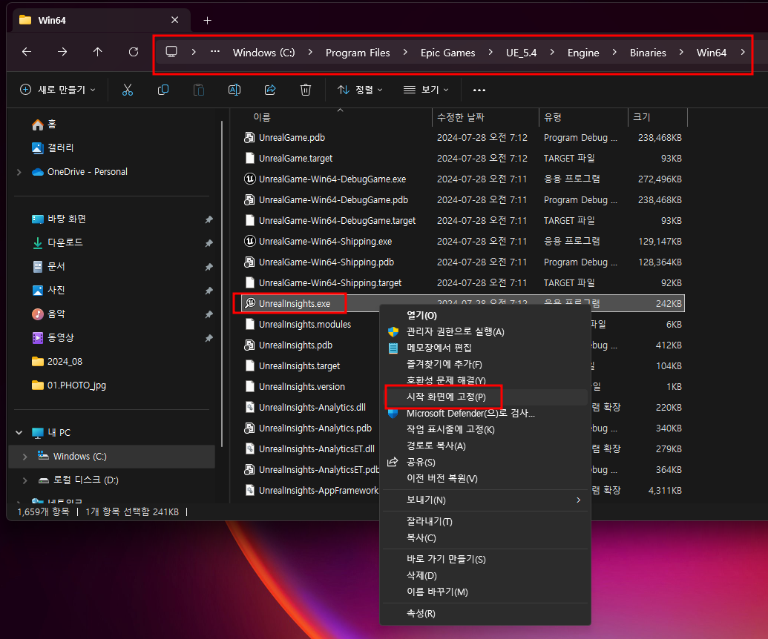Cut the selected file with scissors icon
The width and height of the screenshot is (768, 639).
[128, 90]
